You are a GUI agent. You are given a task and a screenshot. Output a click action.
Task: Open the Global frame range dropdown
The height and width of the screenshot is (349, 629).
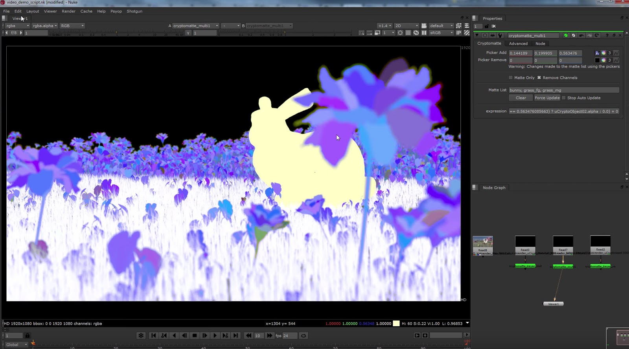[x=17, y=345]
